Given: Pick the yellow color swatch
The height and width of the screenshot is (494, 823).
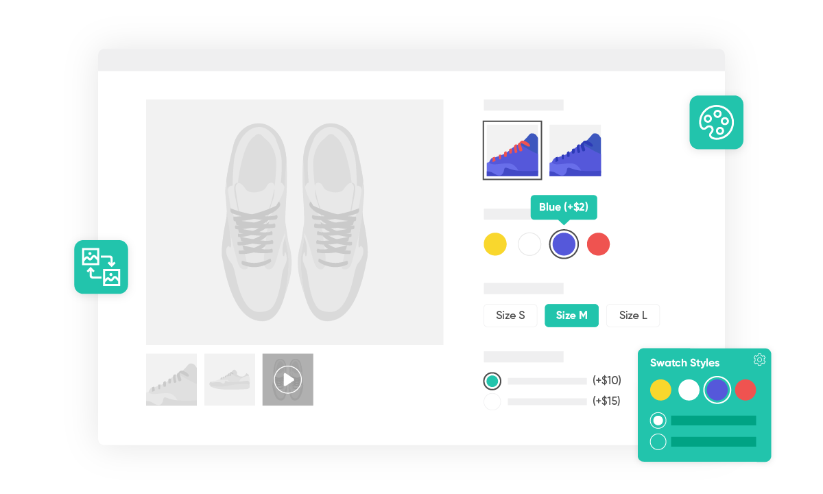Looking at the screenshot, I should click(495, 244).
